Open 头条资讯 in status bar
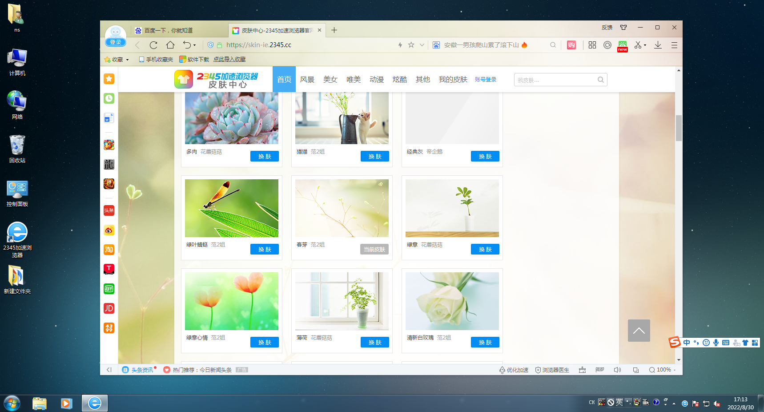Viewport: 764px width, 412px height. pyautogui.click(x=139, y=370)
